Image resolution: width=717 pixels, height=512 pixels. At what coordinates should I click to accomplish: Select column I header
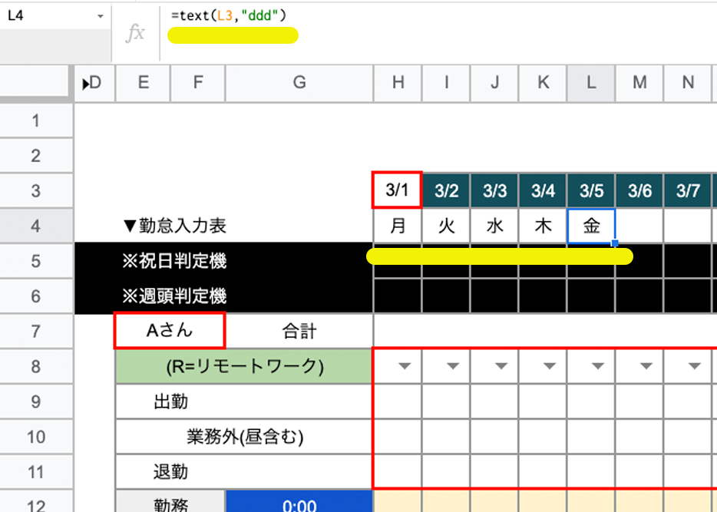point(446,83)
